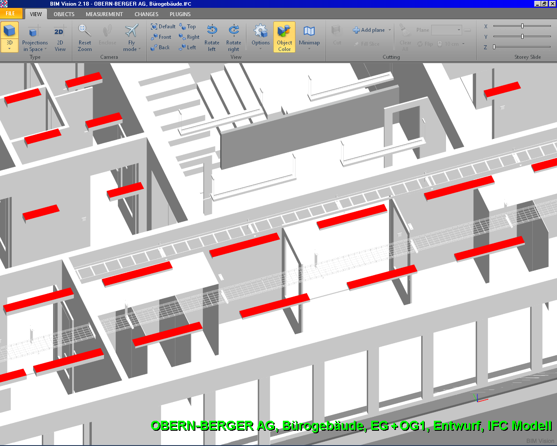Restore down the BIM Vision window
557x446 pixels.
coord(544,4)
